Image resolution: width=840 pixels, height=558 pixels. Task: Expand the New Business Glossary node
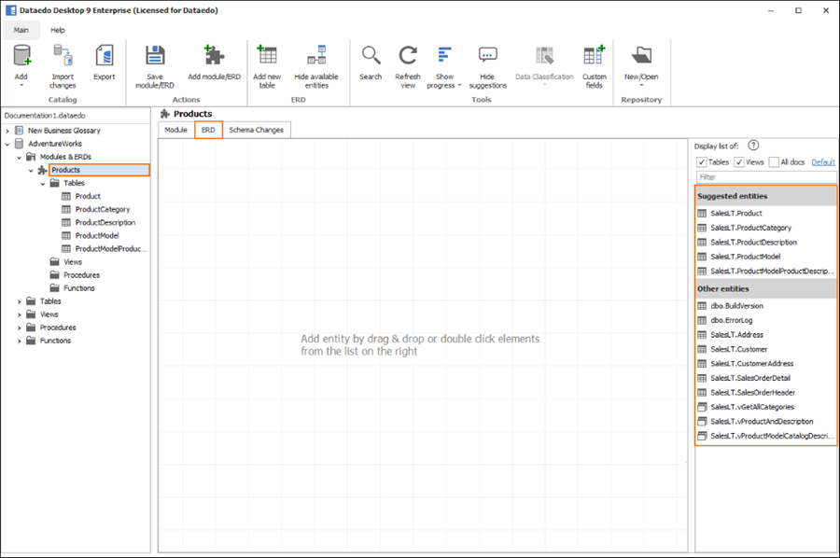pos(7,131)
